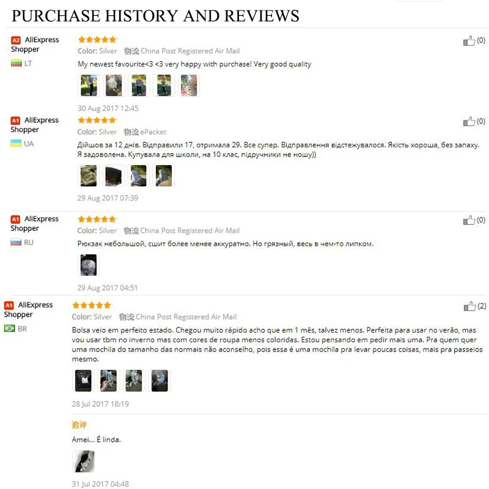Screen dimensions: 489x489
Task: Open photo under Amei... É linda follow-up
Action: (x=83, y=461)
